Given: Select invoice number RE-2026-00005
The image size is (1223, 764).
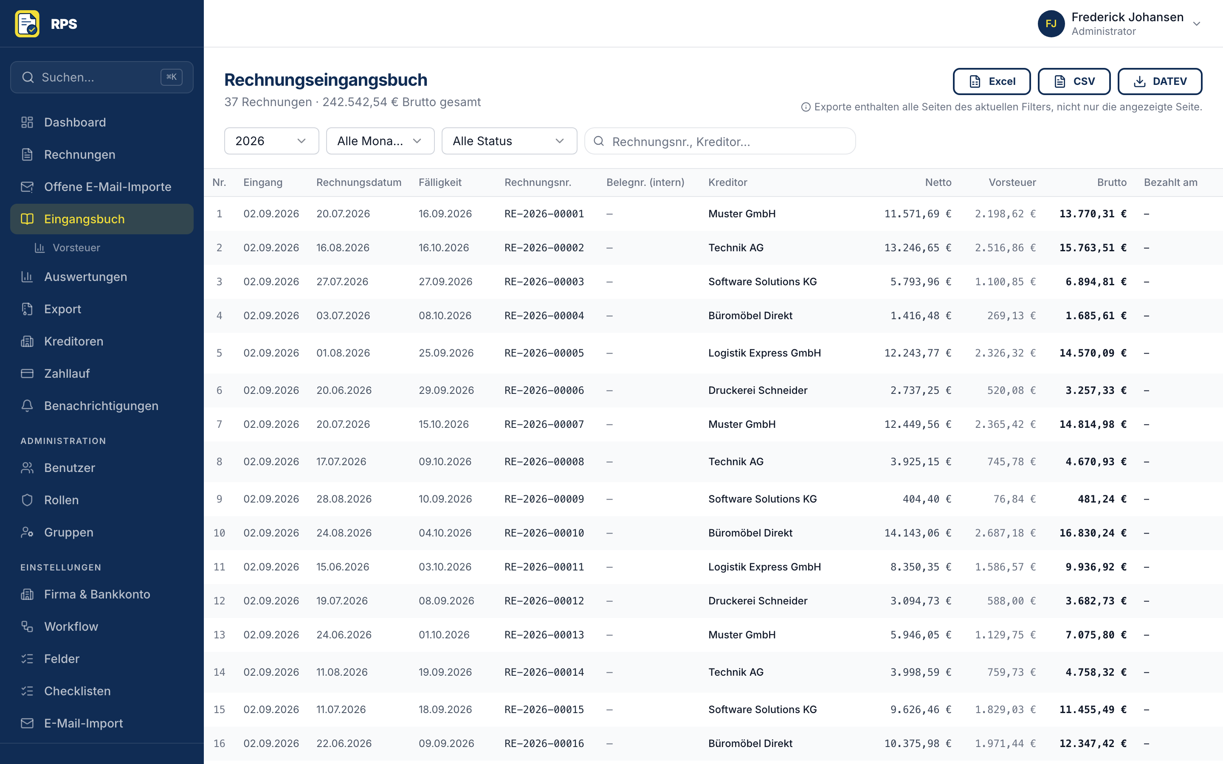Looking at the screenshot, I should pos(544,353).
